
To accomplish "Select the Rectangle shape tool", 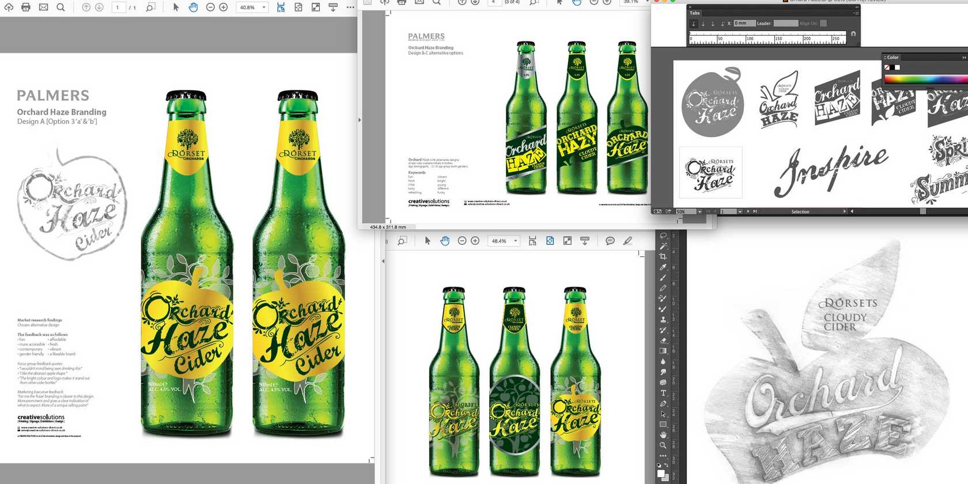I will click(663, 424).
